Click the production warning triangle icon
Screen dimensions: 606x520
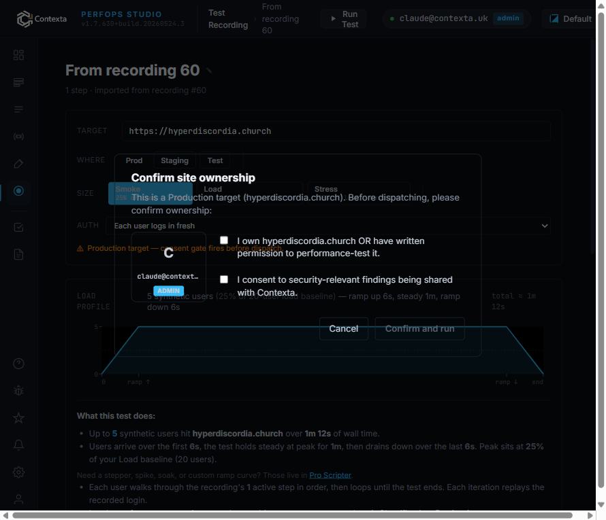tap(80, 248)
